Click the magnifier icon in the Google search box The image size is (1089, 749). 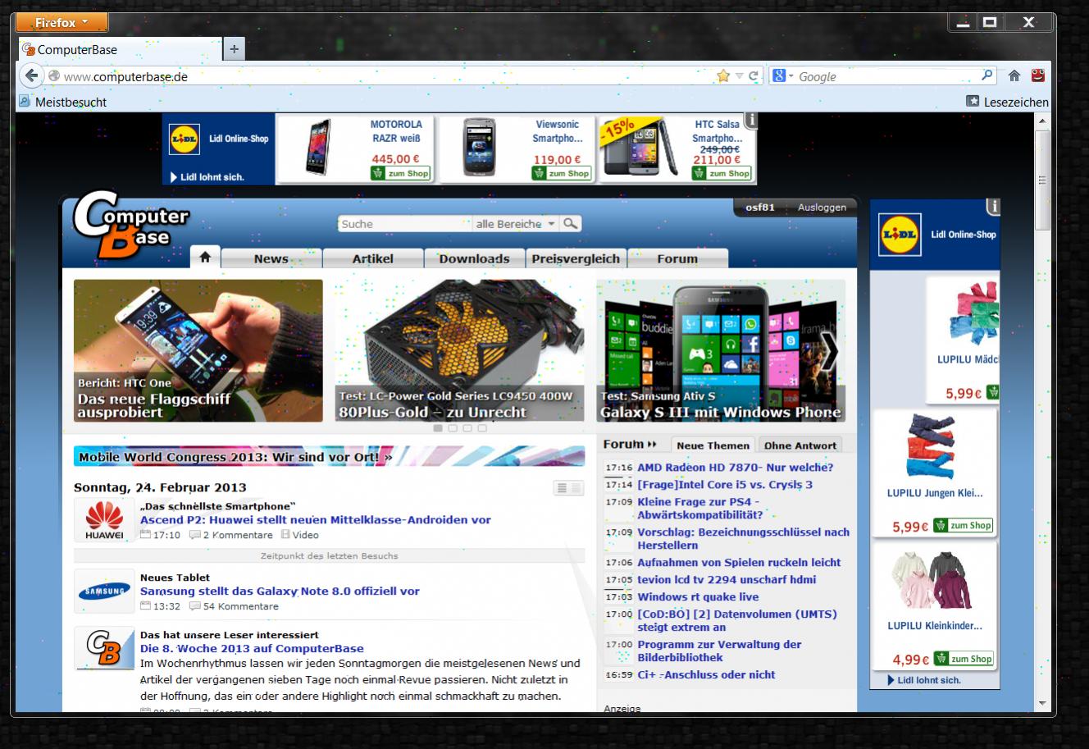click(986, 75)
